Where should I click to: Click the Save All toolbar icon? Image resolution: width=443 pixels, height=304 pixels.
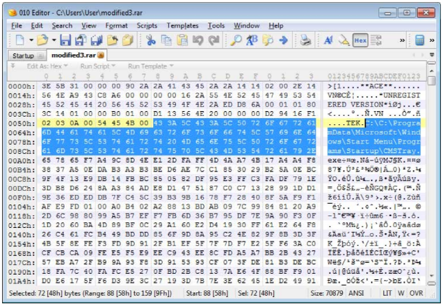pos(96,40)
